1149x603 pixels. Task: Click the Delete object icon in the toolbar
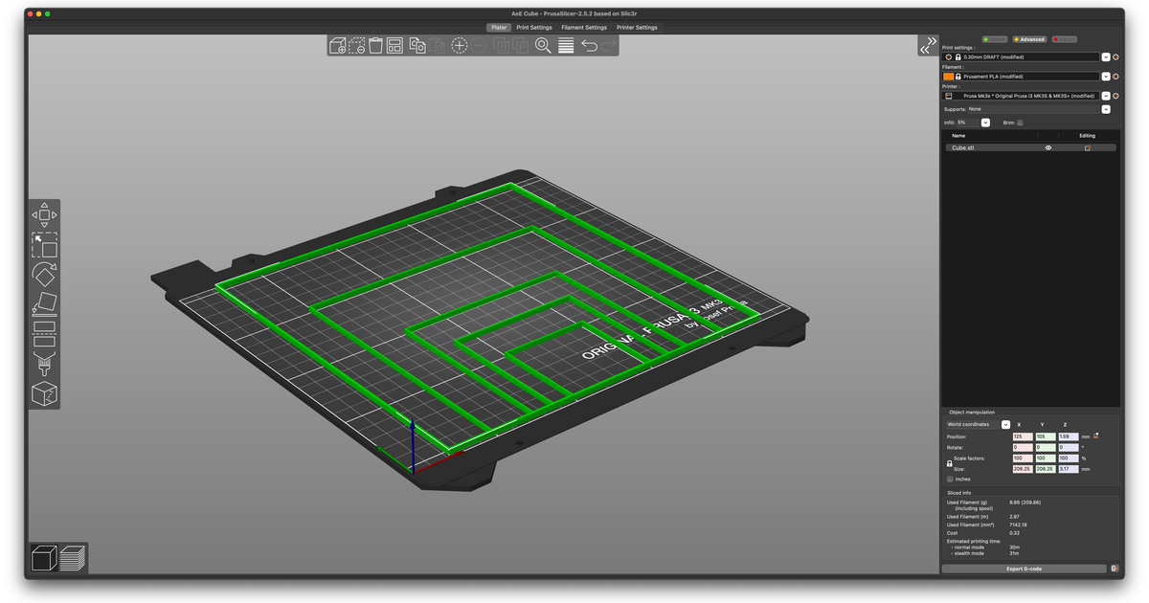click(x=356, y=45)
